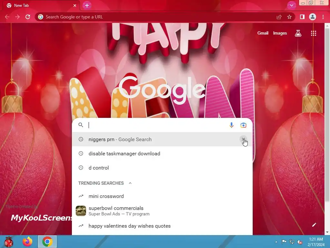Remove the first history suggestion with X
This screenshot has height=248, width=330.
pos(243,139)
